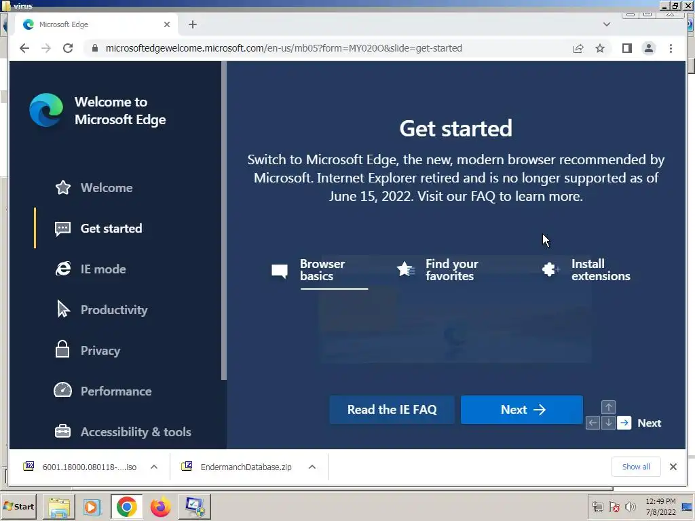Open Performance section in sidebar
The height and width of the screenshot is (521, 695).
(103, 391)
